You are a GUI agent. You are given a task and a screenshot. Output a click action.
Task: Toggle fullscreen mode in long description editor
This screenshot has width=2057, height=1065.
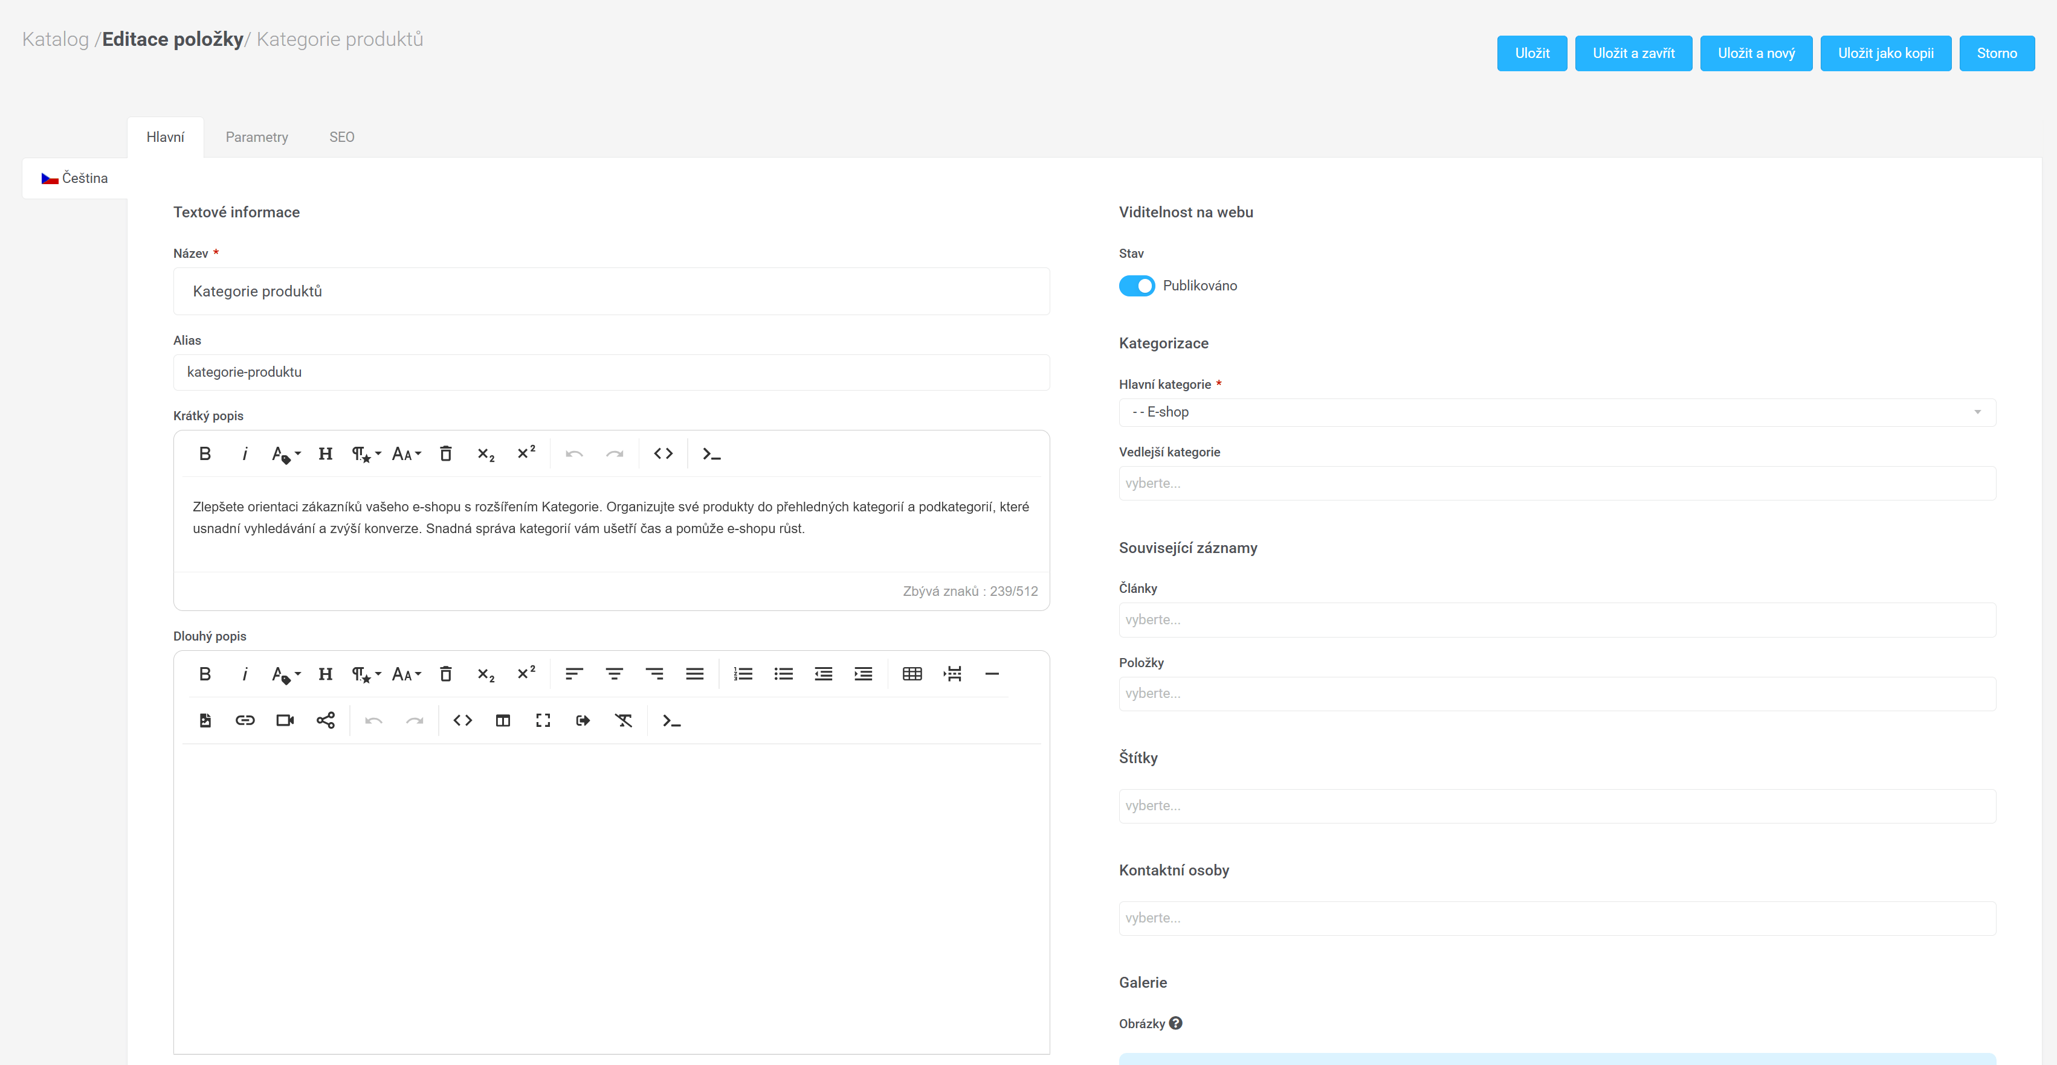click(543, 720)
